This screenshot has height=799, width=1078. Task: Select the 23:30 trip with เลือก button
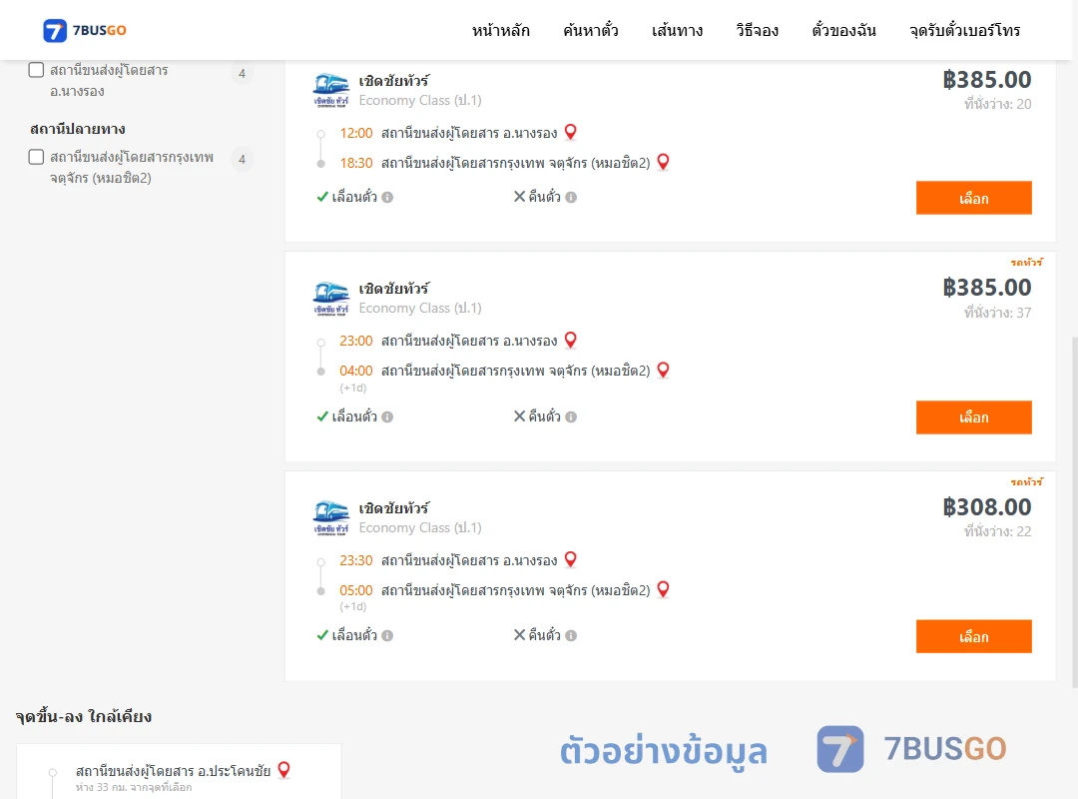coord(973,636)
